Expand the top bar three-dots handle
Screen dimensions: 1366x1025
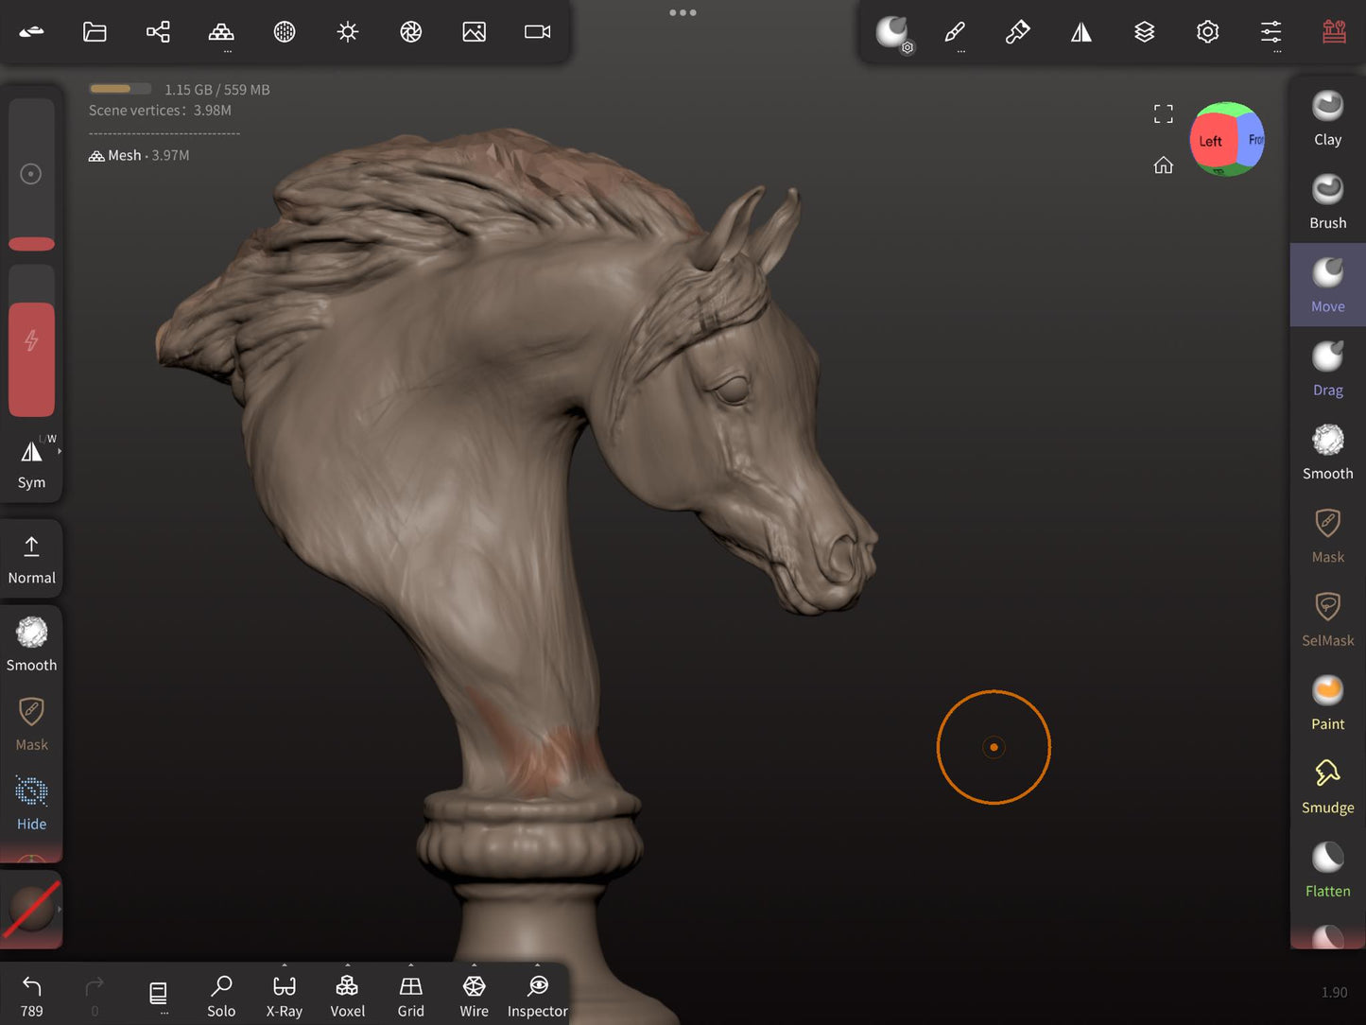click(x=683, y=13)
